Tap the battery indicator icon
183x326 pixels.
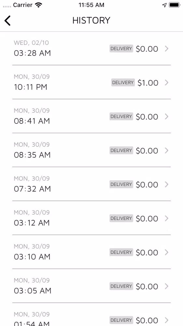coord(174,5)
